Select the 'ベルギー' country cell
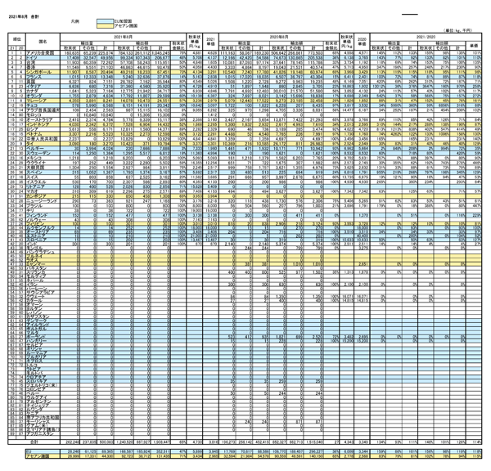491x471 pixels. tap(43, 149)
